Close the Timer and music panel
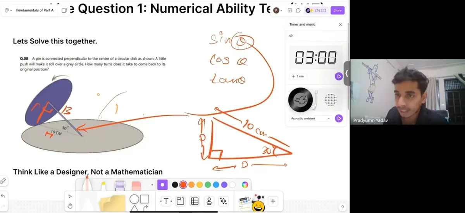 (341, 24)
